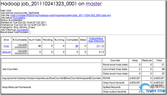Click the ROWS counter name
This screenshot has width=167, height=95.
(107, 78)
